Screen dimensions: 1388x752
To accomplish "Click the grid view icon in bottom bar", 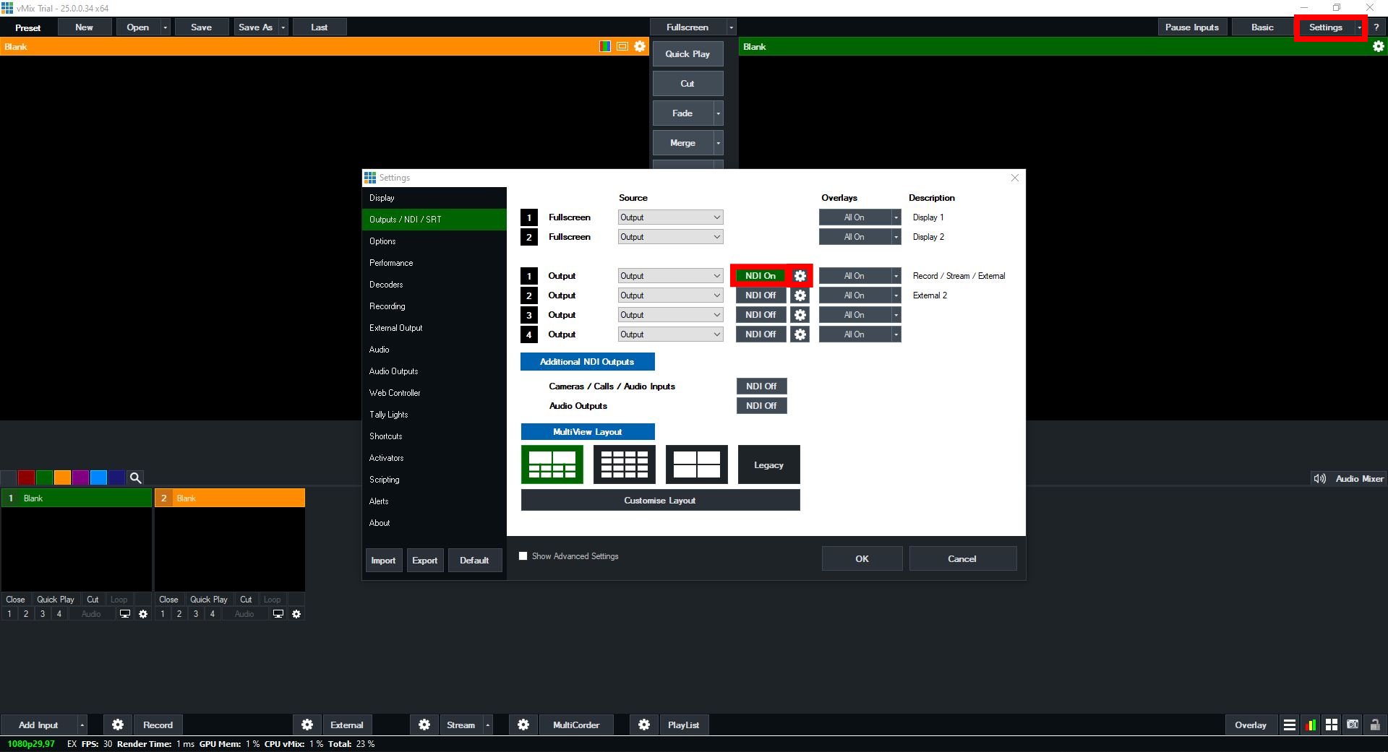I will tap(1331, 725).
